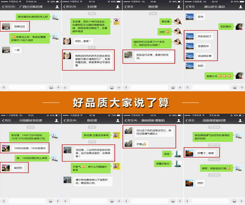The height and width of the screenshot is (205, 245).
Task: Tap the voice icon in 建材李经理 chat
Action: point(3,201)
